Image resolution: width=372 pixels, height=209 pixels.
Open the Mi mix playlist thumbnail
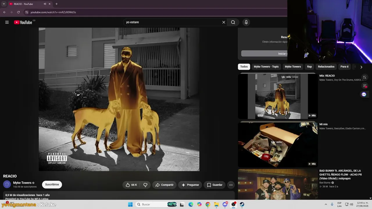point(278,145)
